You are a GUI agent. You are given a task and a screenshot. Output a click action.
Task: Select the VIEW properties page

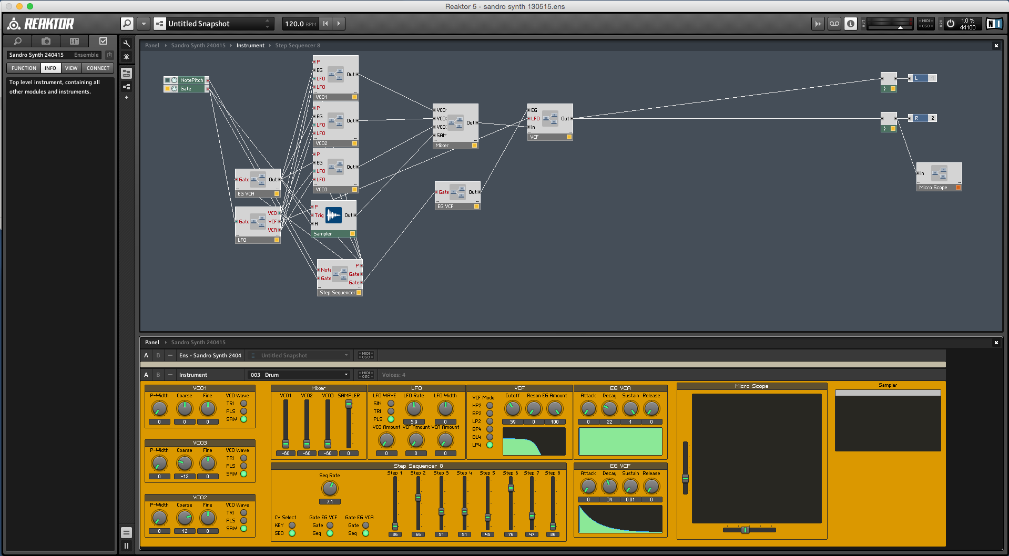pyautogui.click(x=71, y=68)
